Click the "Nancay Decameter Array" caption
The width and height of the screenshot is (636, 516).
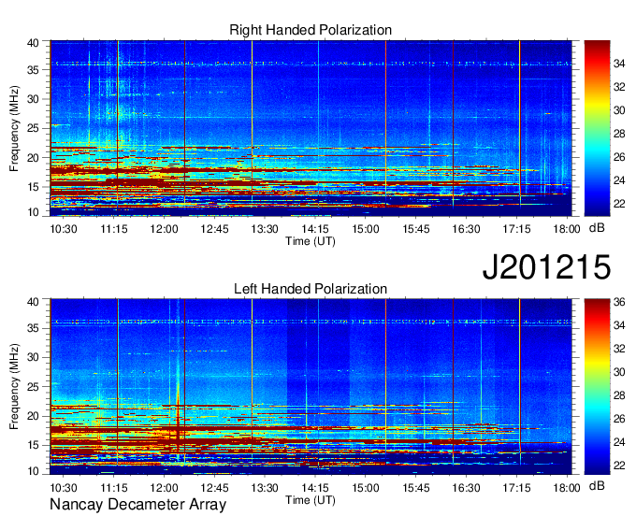137,505
